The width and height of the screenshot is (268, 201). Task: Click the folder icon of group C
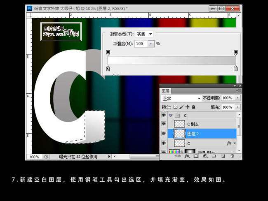pyautogui.click(x=177, y=116)
